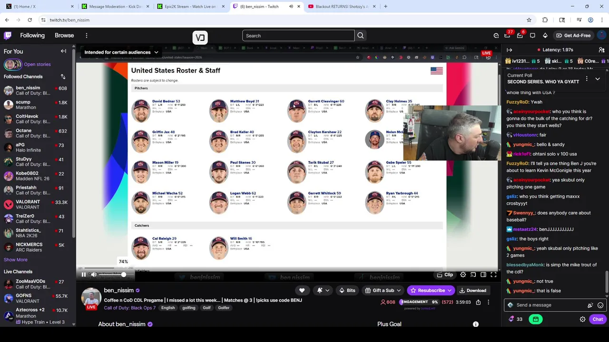Switch to Blackout RETURNS YouTube tab
This screenshot has width=609, height=342.
pos(342,6)
